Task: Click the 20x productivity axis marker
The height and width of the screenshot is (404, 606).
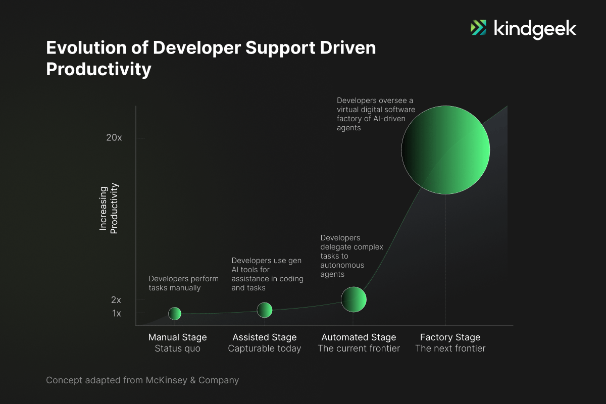Action: [x=114, y=138]
